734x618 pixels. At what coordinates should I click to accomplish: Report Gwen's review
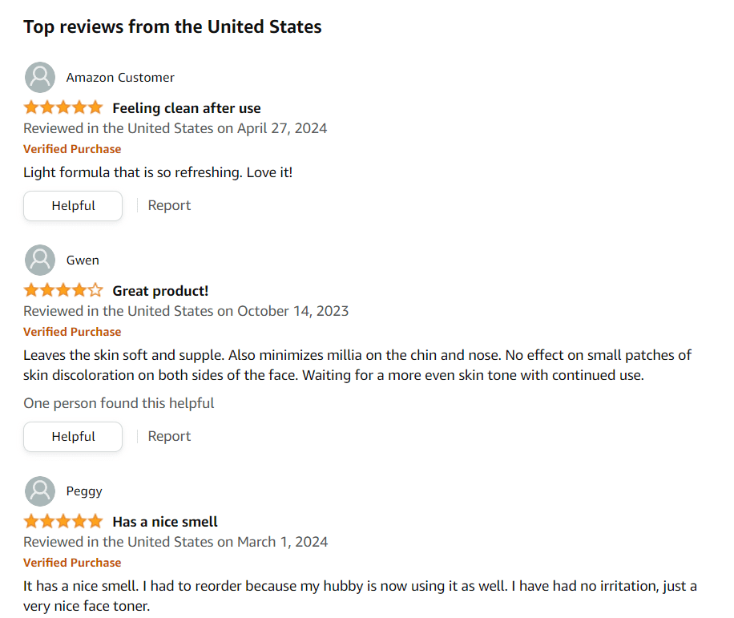pos(169,436)
